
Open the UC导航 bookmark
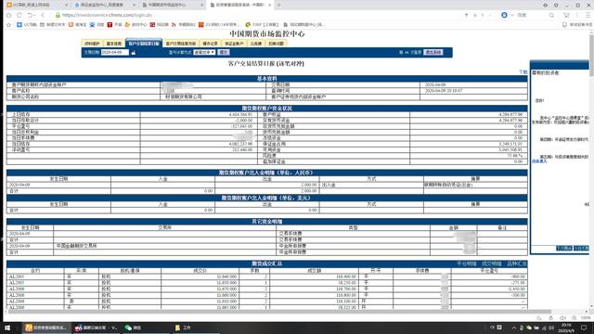(27, 25)
